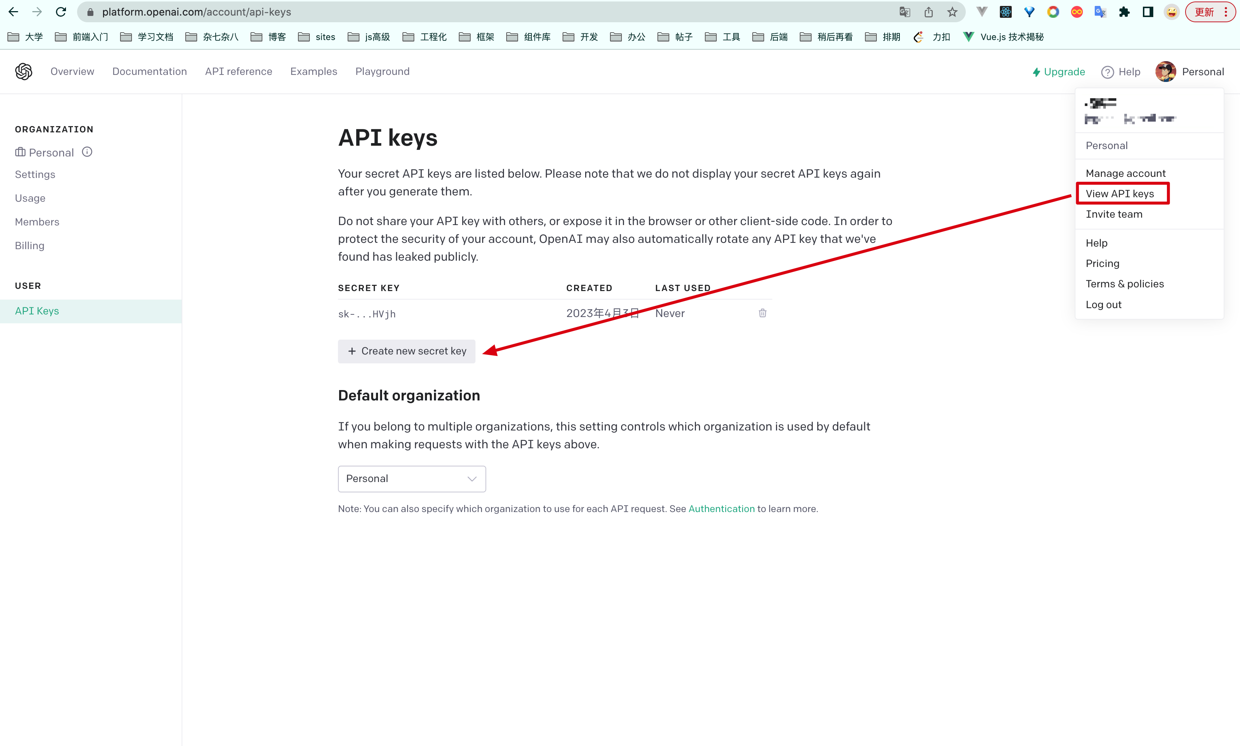Viewport: 1240px width, 746px height.
Task: Click the Google Translate icon in address bar
Action: pyautogui.click(x=904, y=12)
